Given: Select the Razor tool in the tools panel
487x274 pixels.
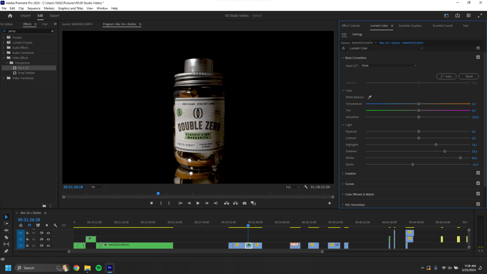Looking at the screenshot, I should coord(6,237).
